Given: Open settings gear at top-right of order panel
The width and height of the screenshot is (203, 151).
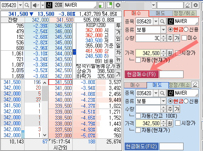Looking at the screenshot, I should click(195, 5).
